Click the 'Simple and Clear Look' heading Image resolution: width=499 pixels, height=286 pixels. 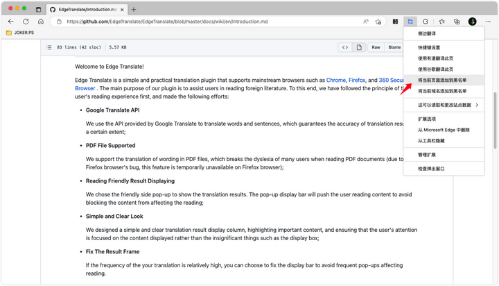114,216
